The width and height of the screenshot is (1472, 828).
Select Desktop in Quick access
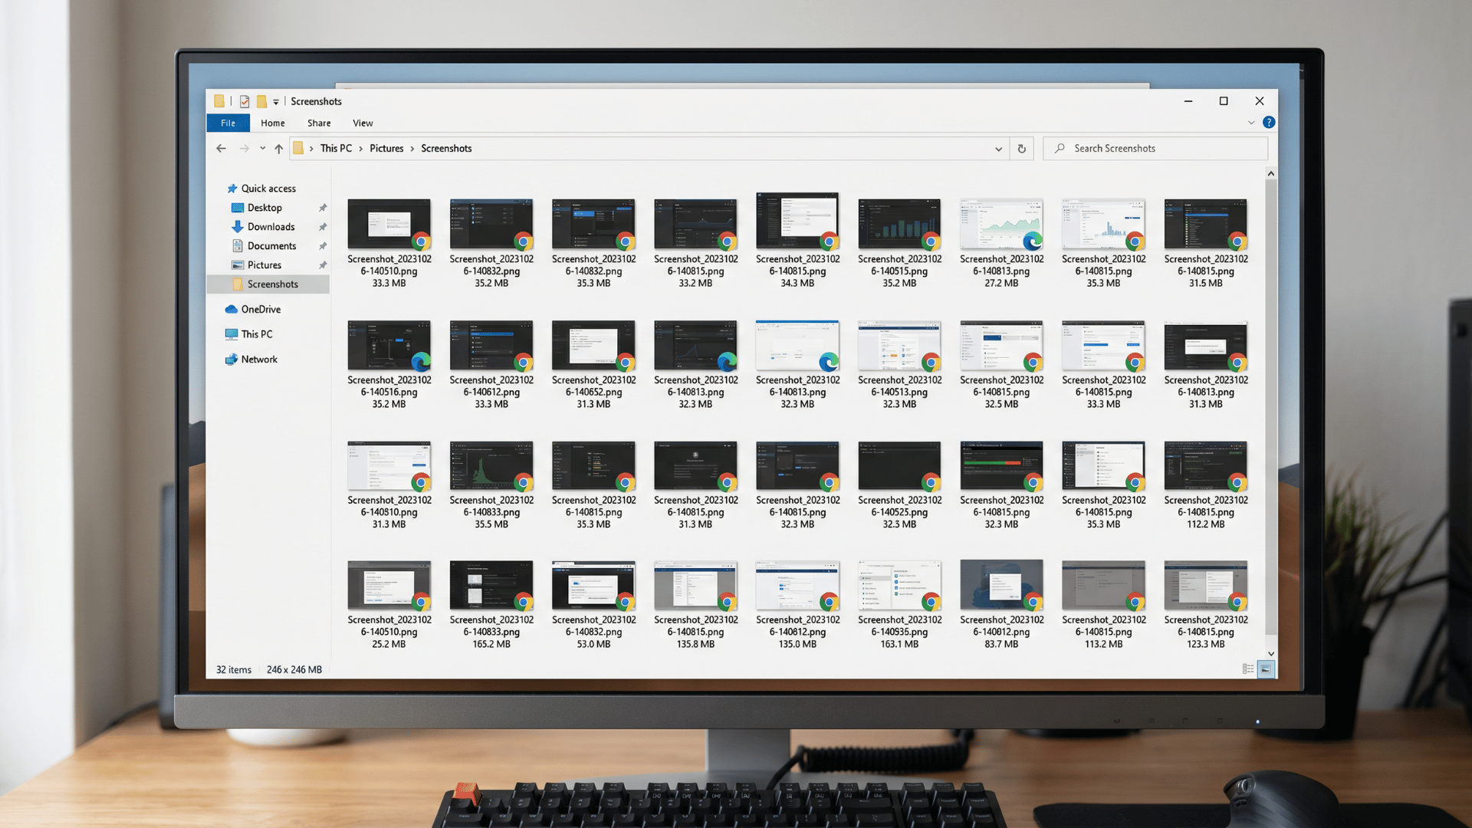click(x=264, y=208)
